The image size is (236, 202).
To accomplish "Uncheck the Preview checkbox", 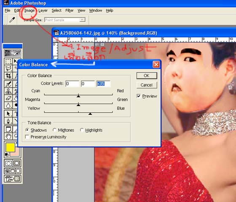I will (139, 96).
